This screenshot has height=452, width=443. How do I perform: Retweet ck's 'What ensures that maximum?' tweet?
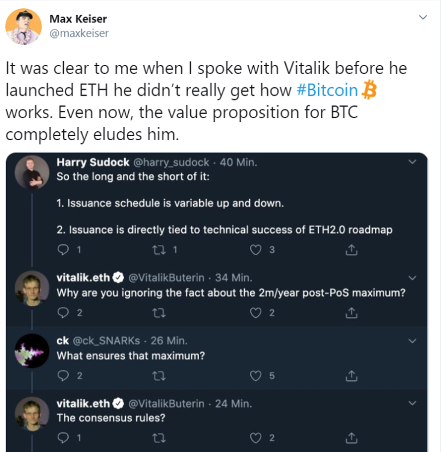point(159,376)
